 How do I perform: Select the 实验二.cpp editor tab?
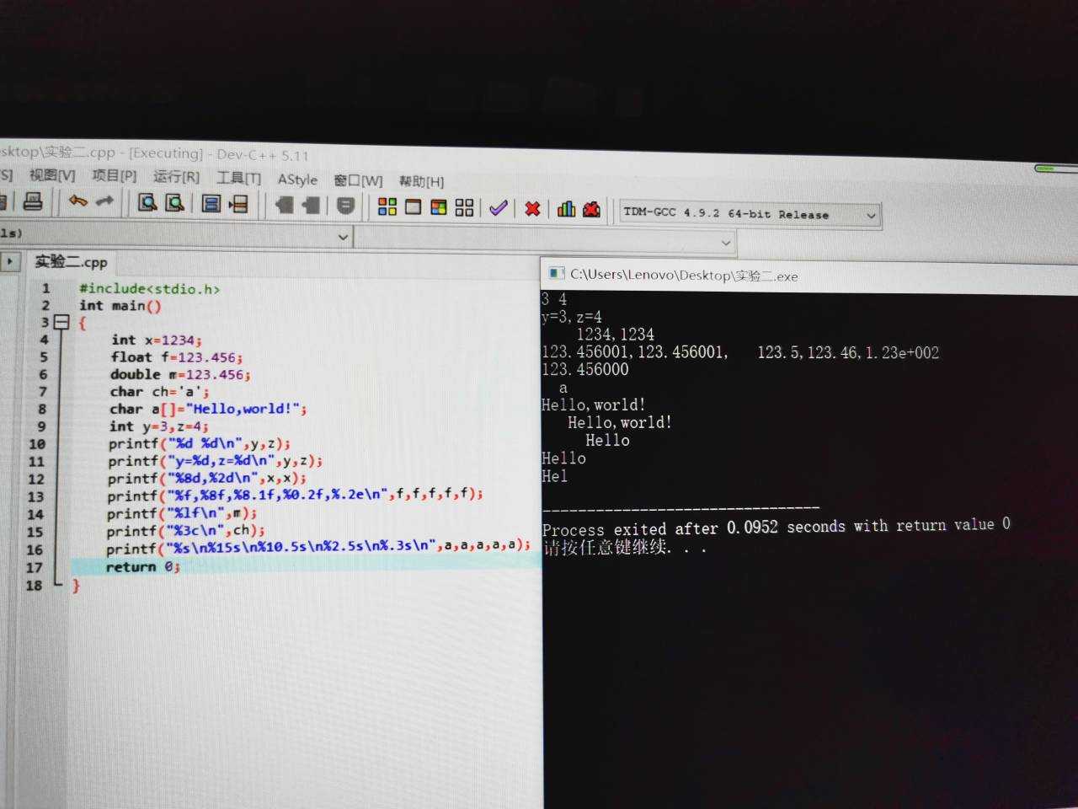pos(71,262)
